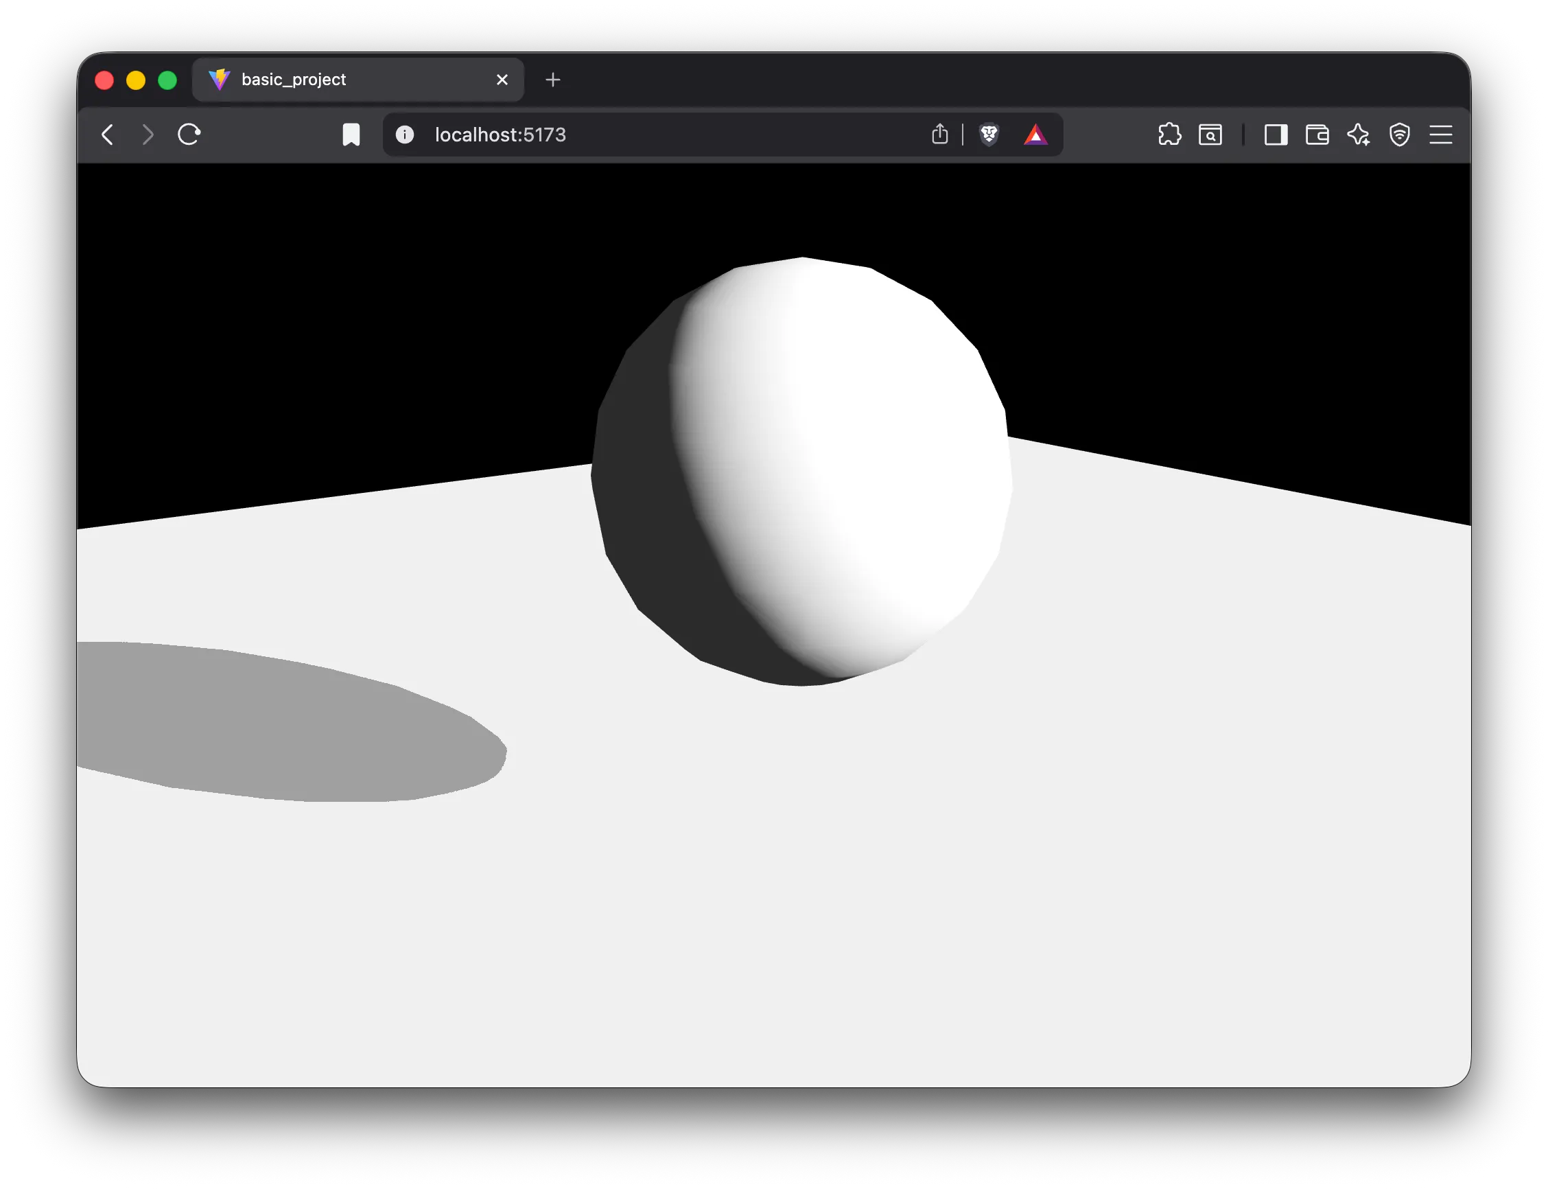Open the extensions puzzle icon
The width and height of the screenshot is (1548, 1189).
(x=1169, y=135)
